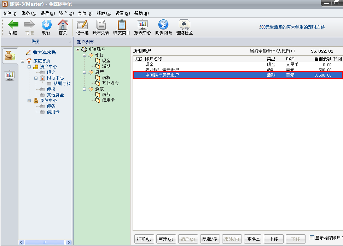Open 收支类目 clipboard icon

[x=122, y=24]
